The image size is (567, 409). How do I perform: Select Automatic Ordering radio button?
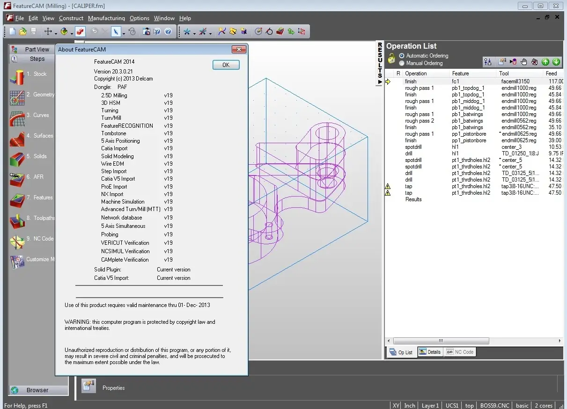click(x=402, y=56)
